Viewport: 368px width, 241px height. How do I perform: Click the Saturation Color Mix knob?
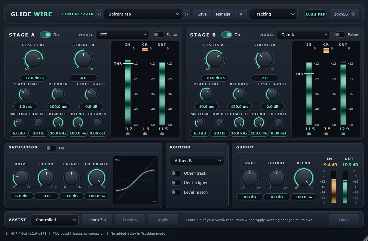(x=96, y=178)
